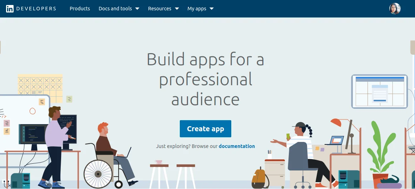
Task: Click the "Build apps for a professional audience" headline
Action: tap(206, 79)
